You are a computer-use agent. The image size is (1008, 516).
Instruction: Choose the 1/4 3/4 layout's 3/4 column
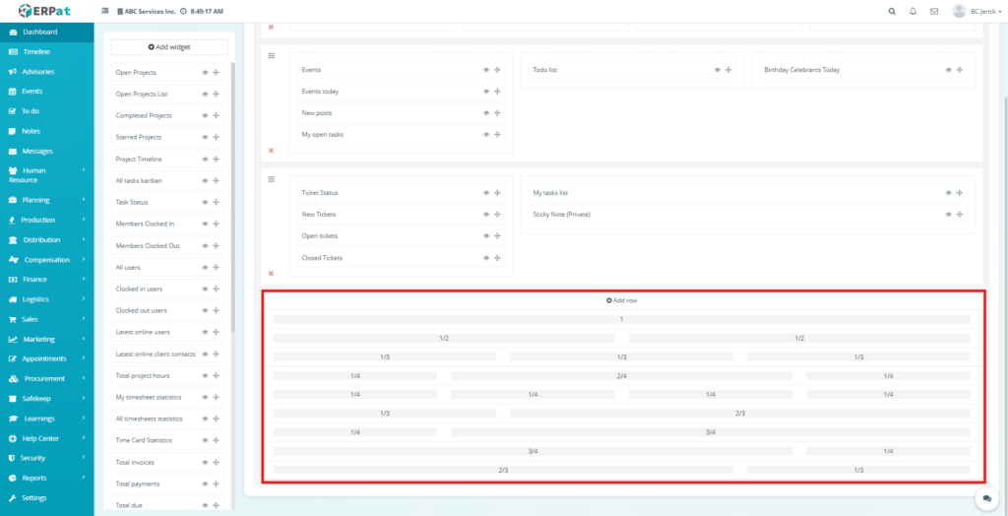click(x=711, y=432)
